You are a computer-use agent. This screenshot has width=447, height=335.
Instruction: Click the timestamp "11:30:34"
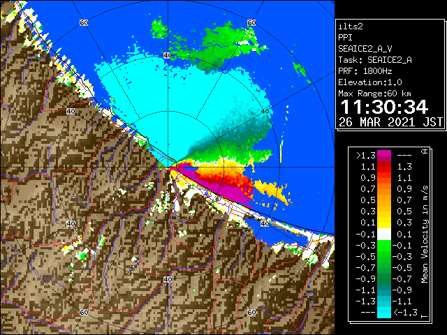coord(384,107)
